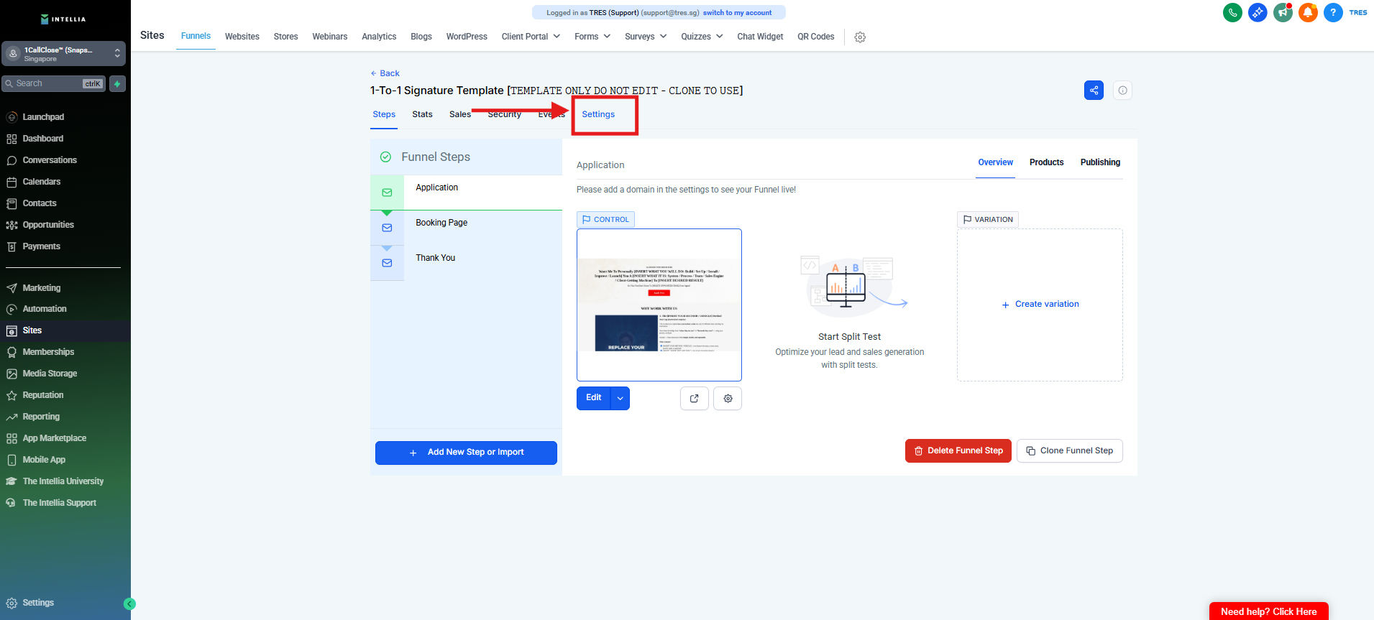Switch to the Funnels tab
The height and width of the screenshot is (620, 1374).
196,36
